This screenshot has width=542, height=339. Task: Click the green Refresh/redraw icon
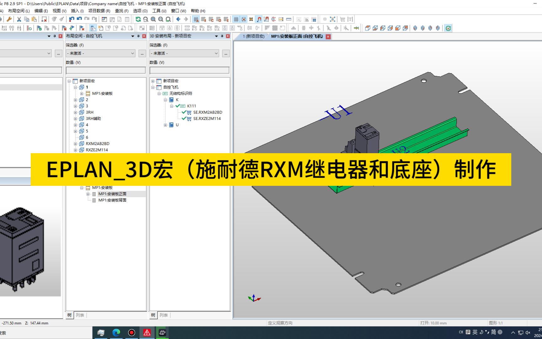(138, 19)
